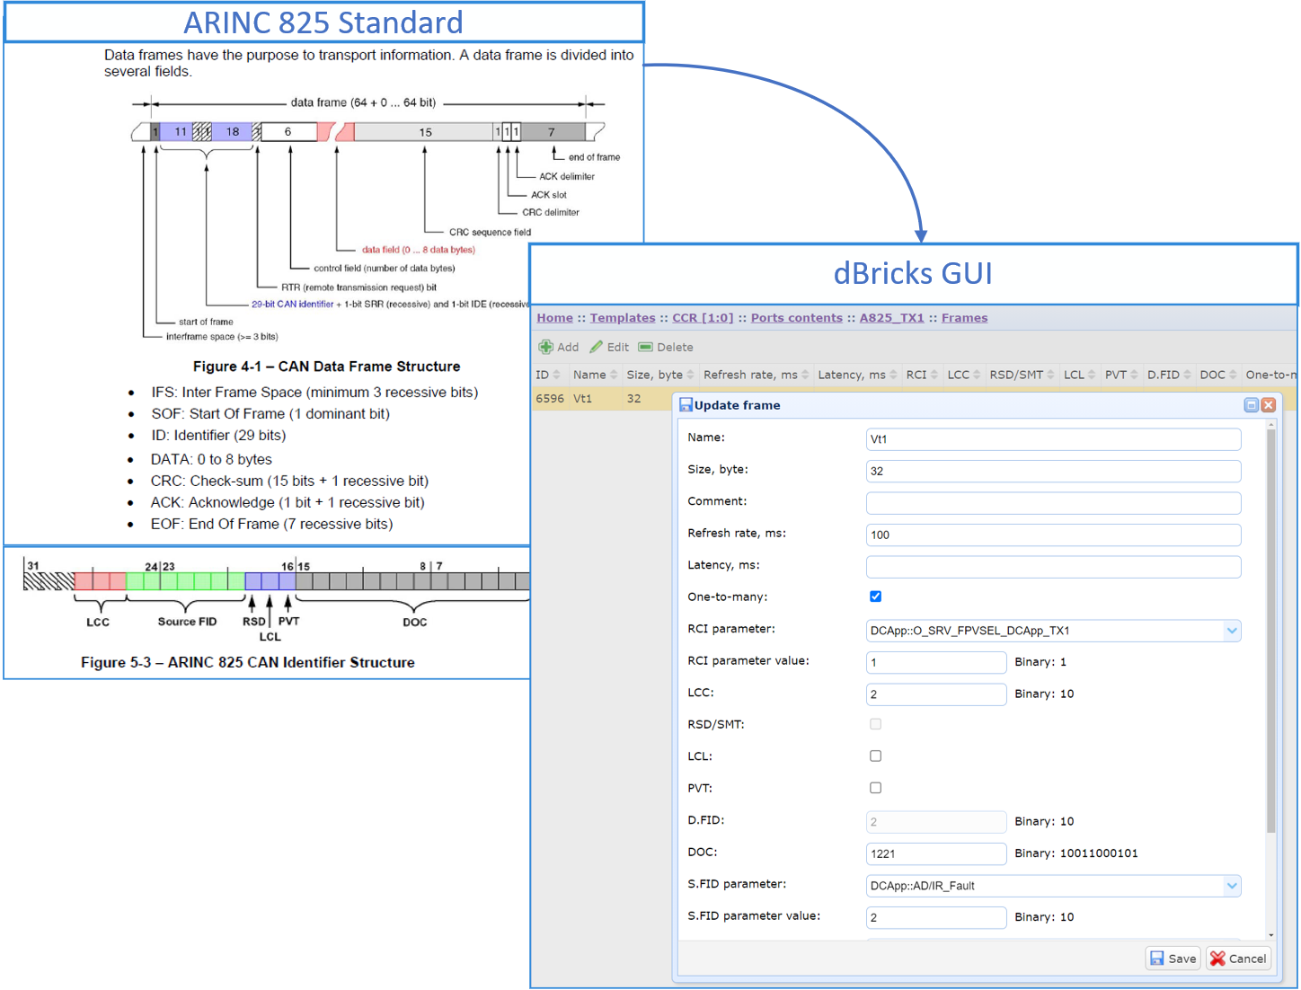Click into the Name field containing Vt1
1301x990 pixels.
coord(1053,439)
